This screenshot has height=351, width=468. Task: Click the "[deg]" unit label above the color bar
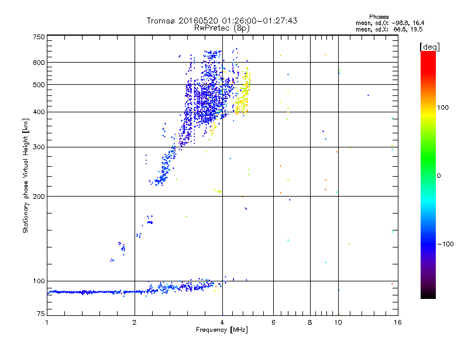pos(429,47)
